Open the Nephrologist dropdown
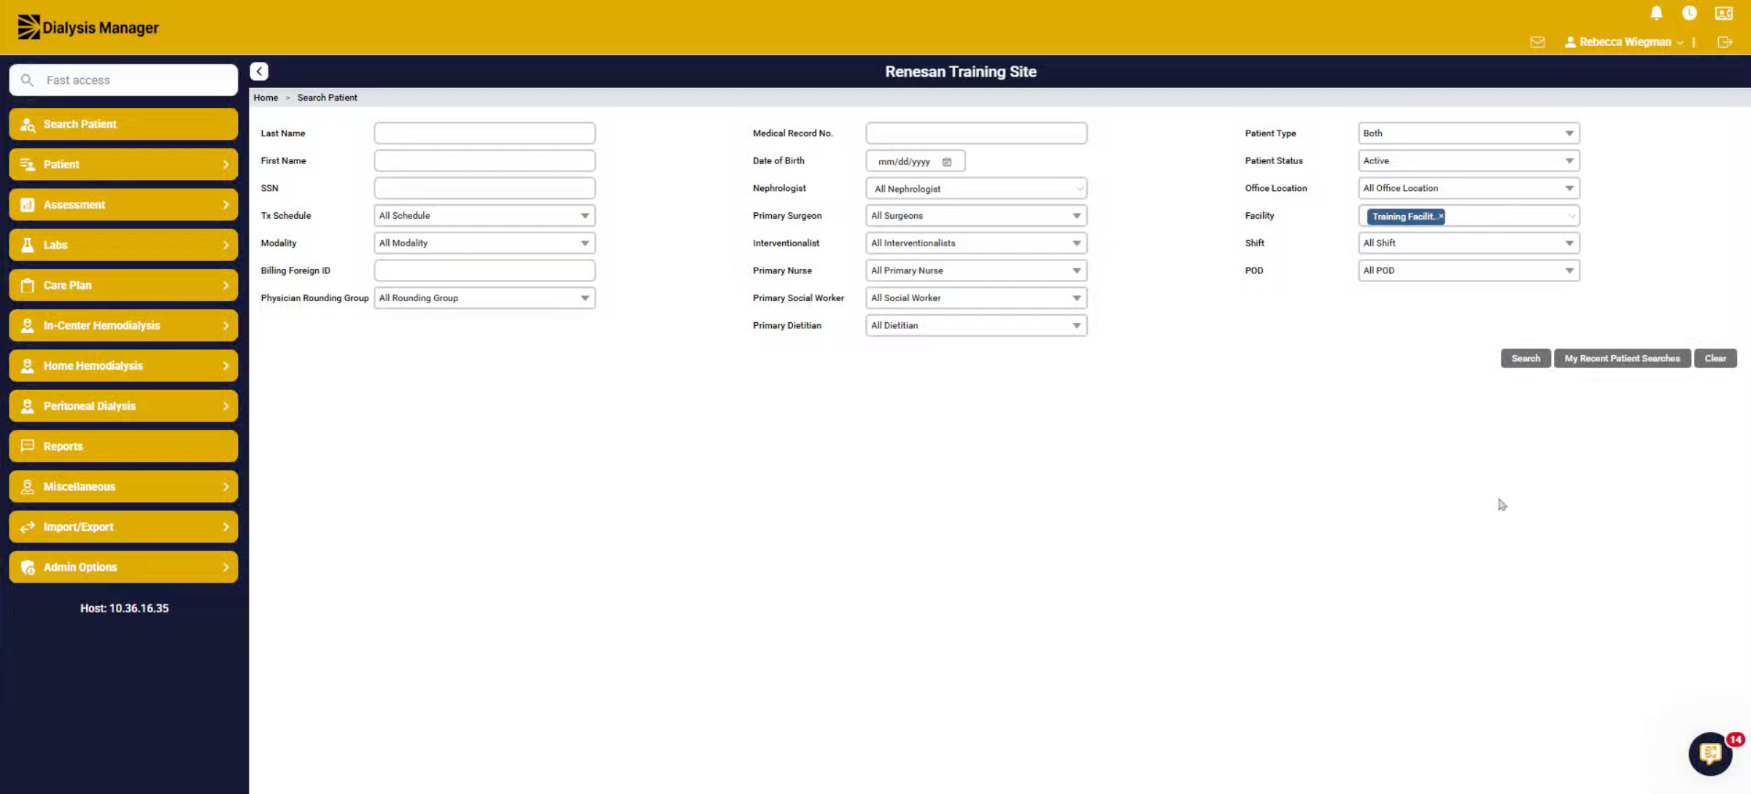The height and width of the screenshot is (794, 1751). (976, 189)
